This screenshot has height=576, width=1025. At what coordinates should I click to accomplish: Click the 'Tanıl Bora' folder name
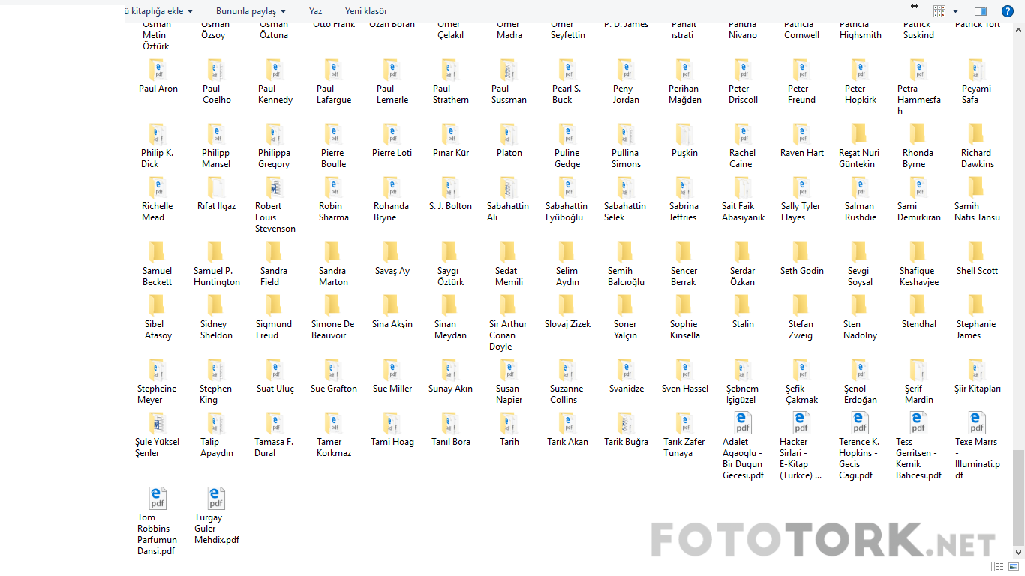click(x=451, y=442)
